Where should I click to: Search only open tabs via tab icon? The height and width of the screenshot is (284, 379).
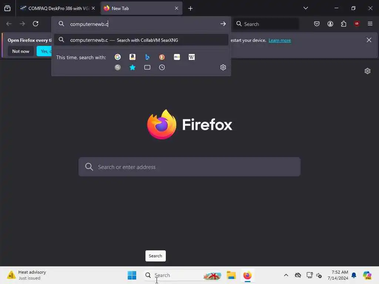147,67
